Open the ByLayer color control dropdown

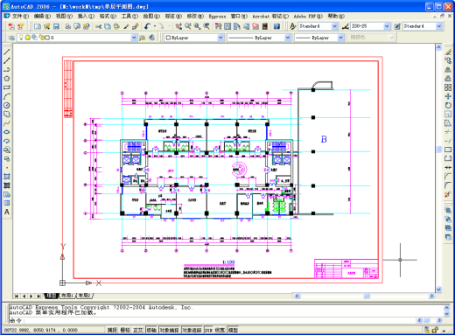[194, 38]
